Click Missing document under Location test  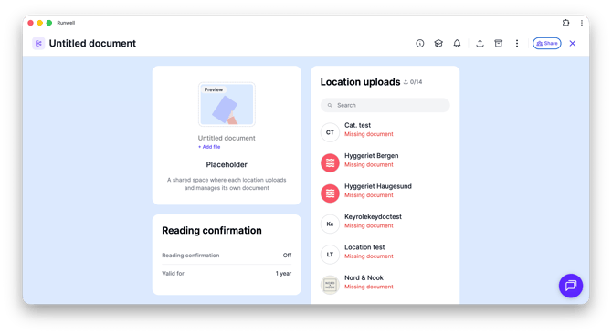coord(368,256)
